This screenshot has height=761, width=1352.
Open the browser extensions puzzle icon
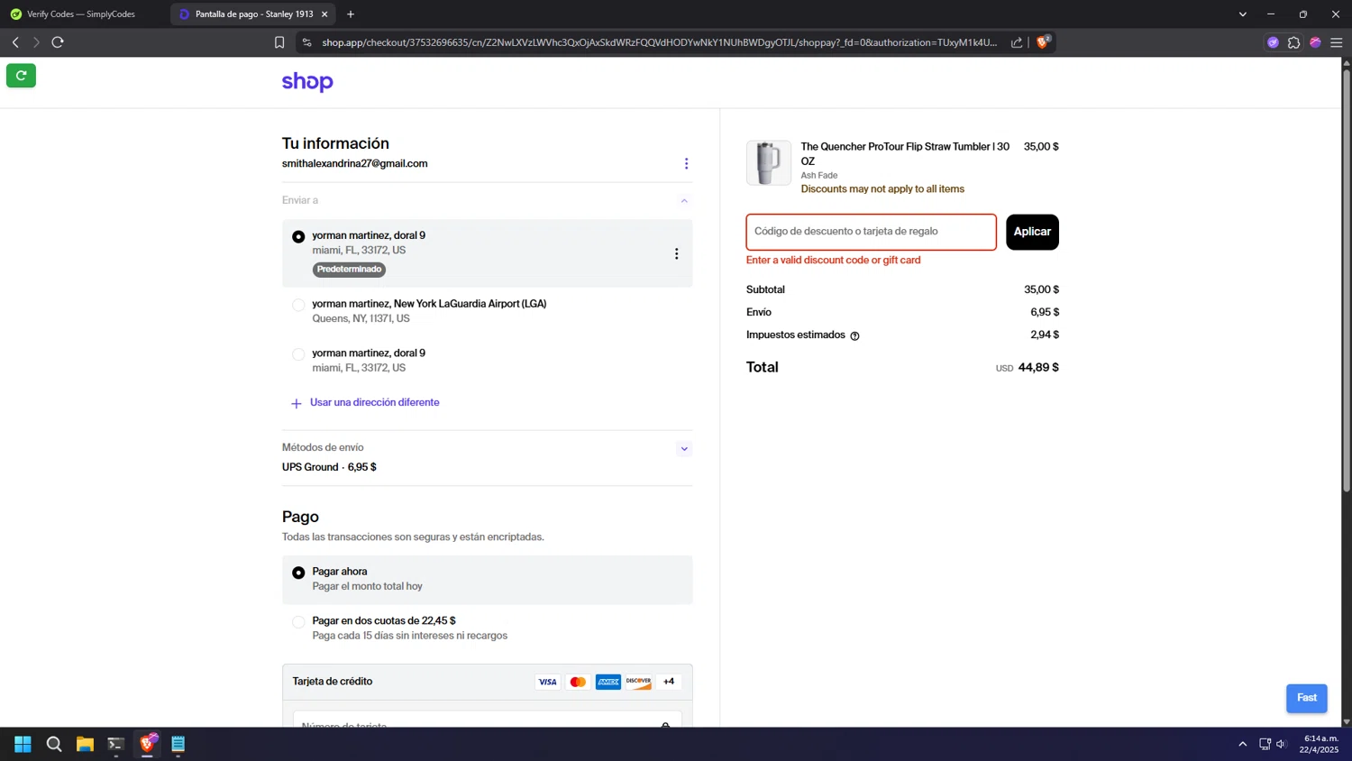click(x=1294, y=42)
